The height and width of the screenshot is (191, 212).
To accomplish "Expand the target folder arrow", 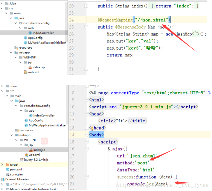I will point(2,164).
